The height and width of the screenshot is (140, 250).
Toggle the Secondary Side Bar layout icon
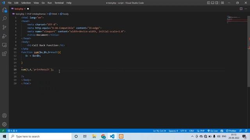(x=217, y=3)
